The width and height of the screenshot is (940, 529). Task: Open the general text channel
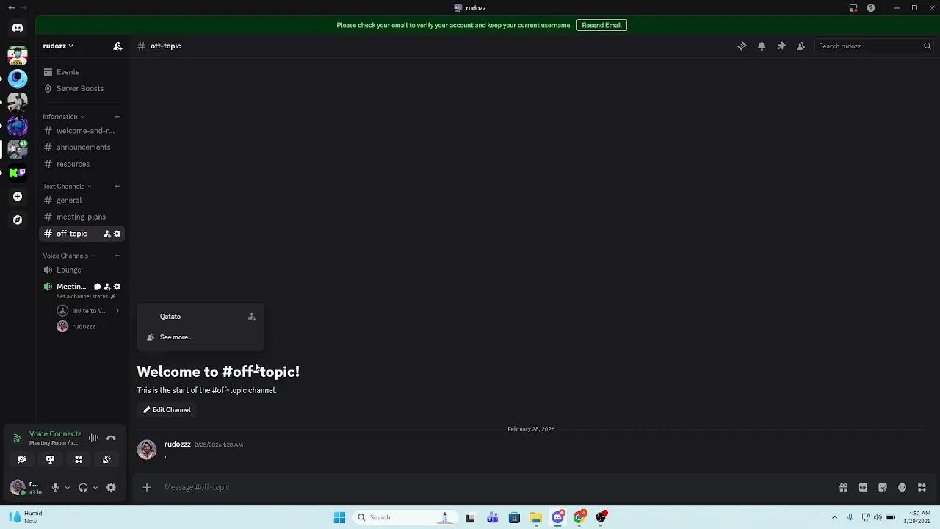coord(81,200)
